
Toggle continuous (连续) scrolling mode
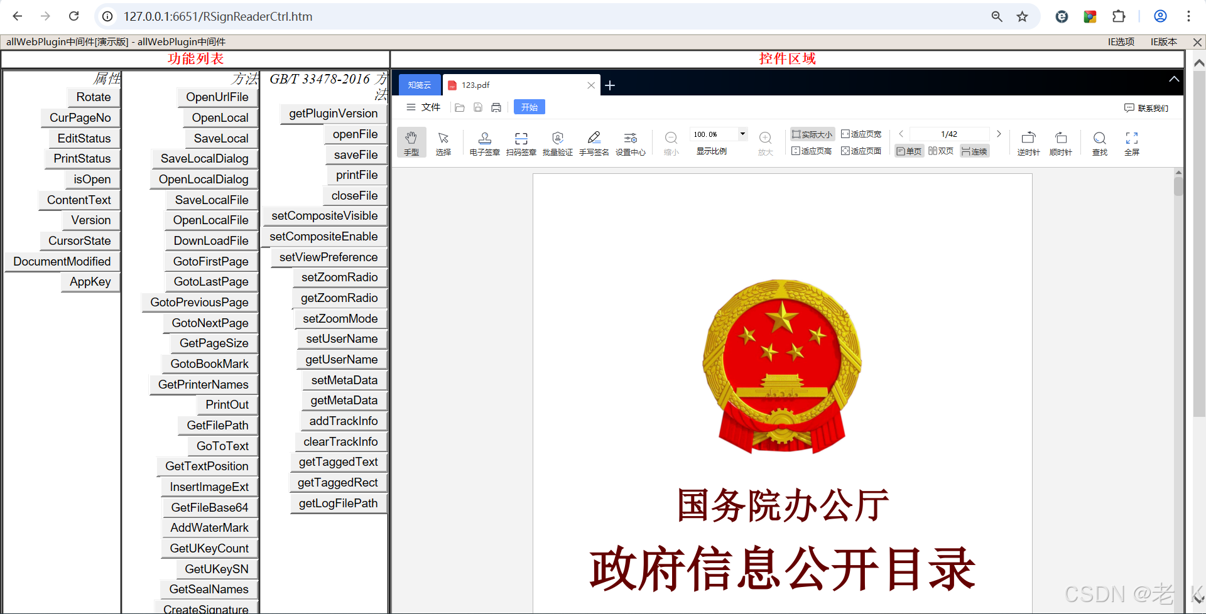click(x=974, y=151)
